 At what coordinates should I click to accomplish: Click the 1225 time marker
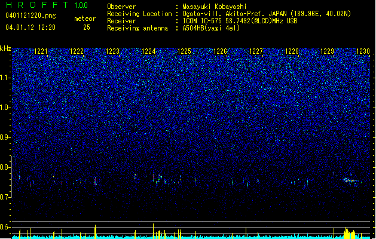click(x=184, y=51)
